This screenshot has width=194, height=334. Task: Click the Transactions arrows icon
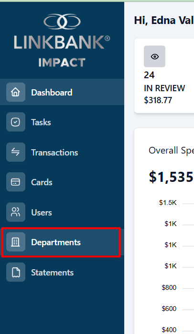[x=16, y=152]
